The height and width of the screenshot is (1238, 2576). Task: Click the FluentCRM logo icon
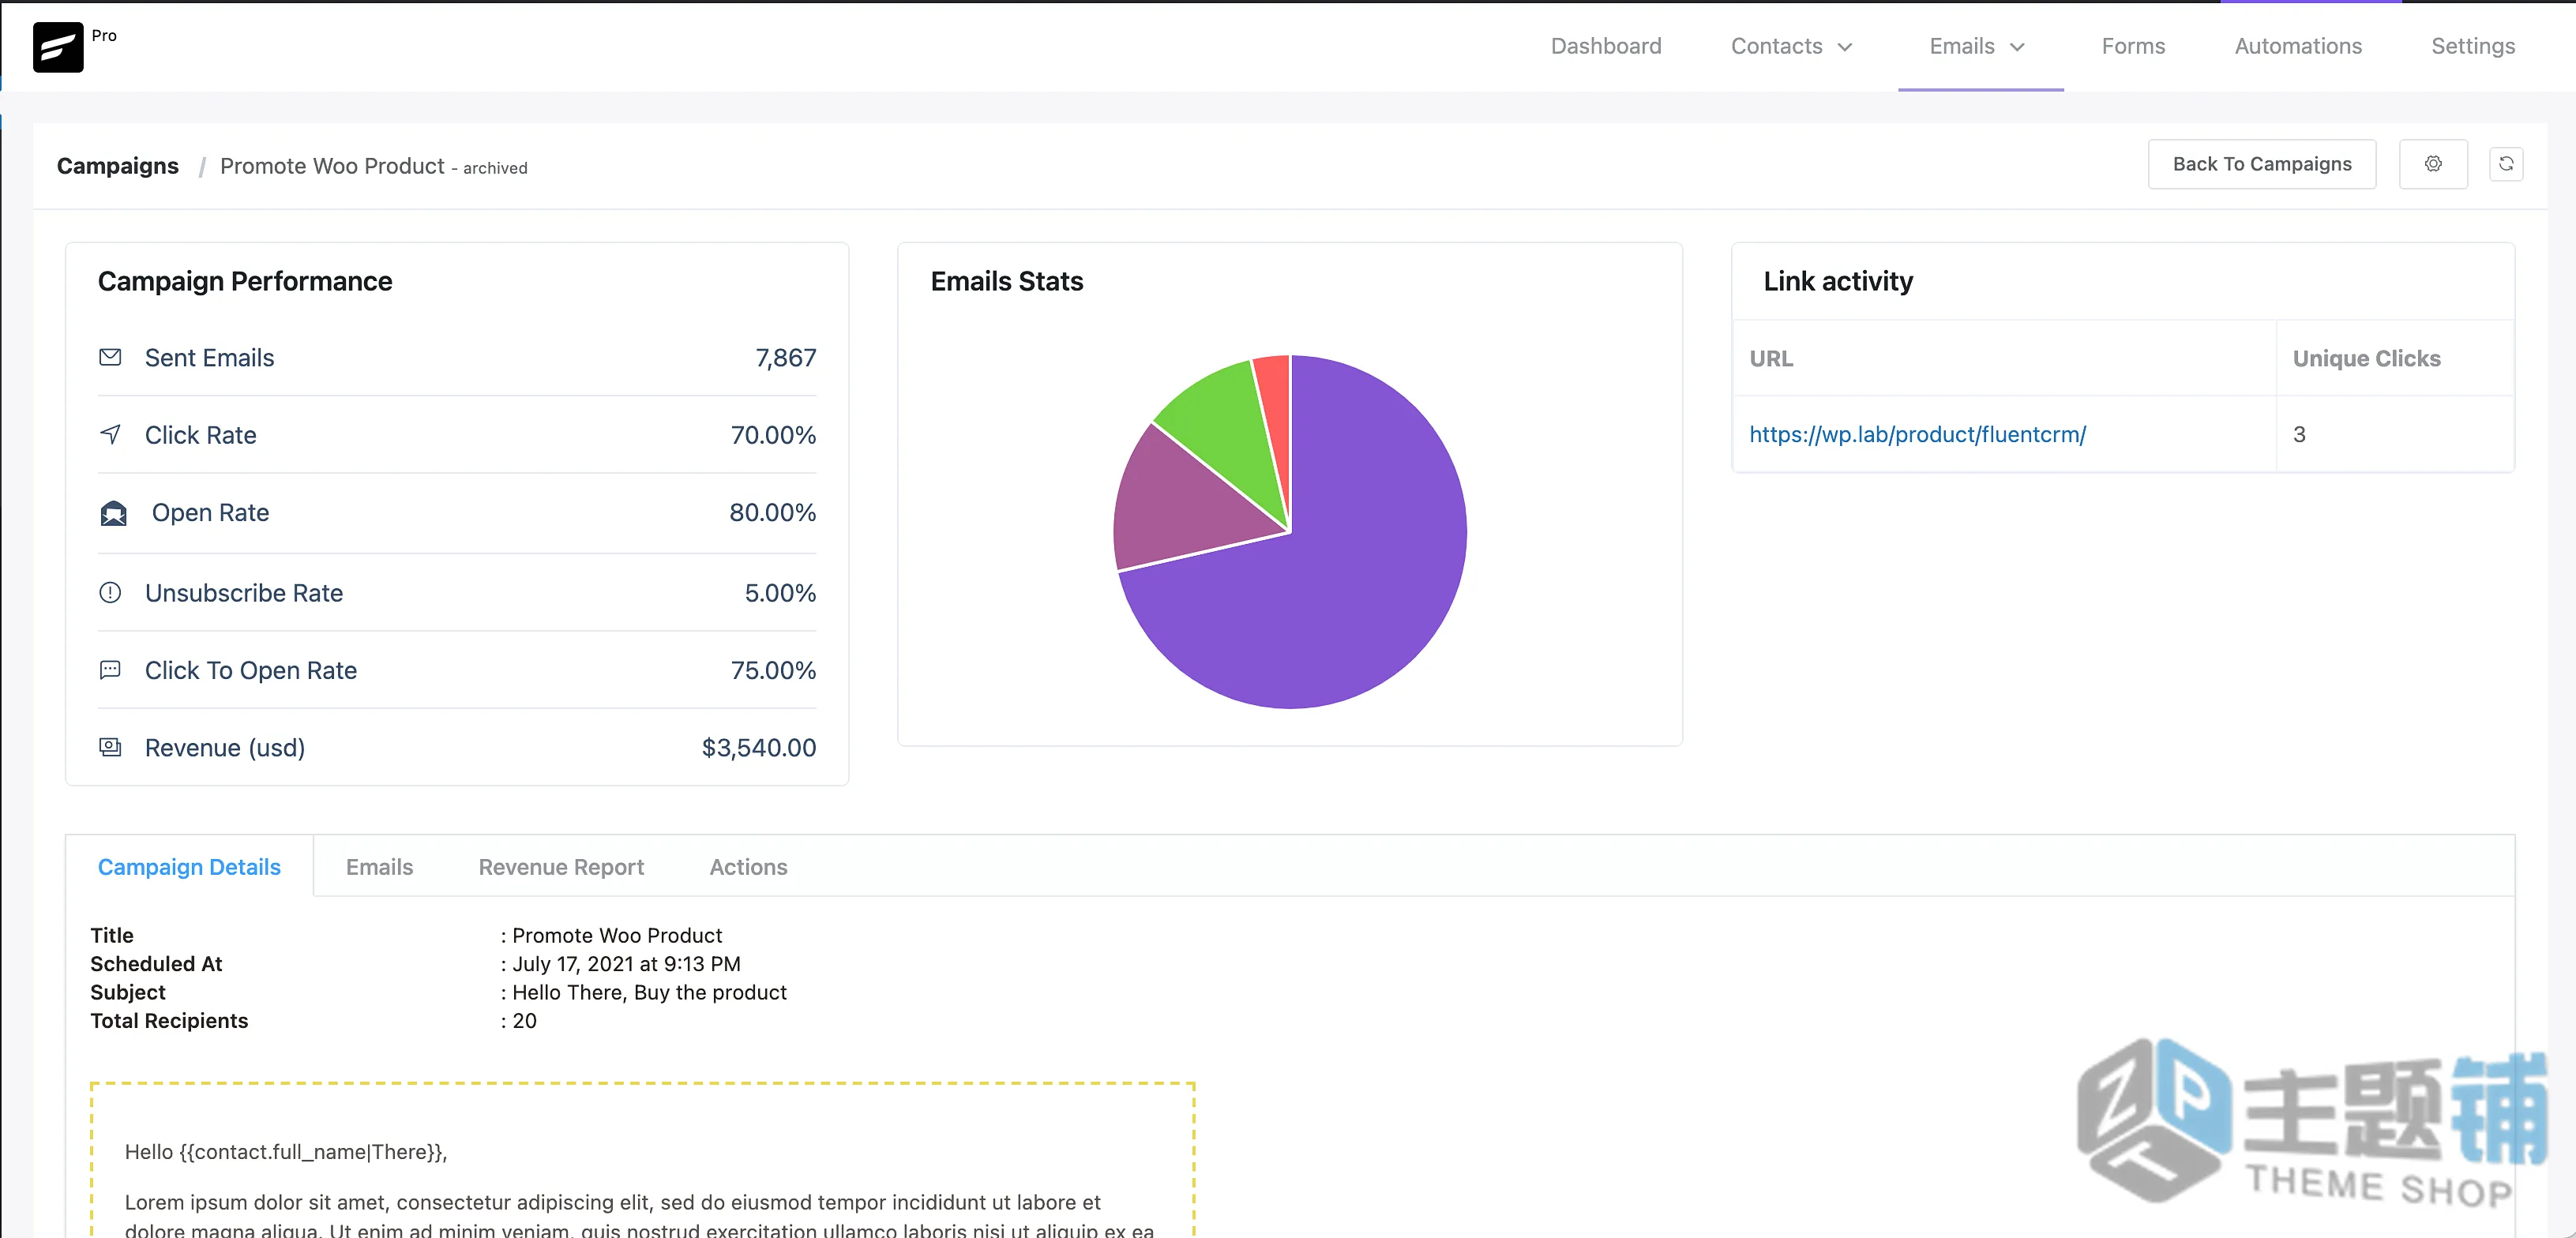click(x=58, y=47)
